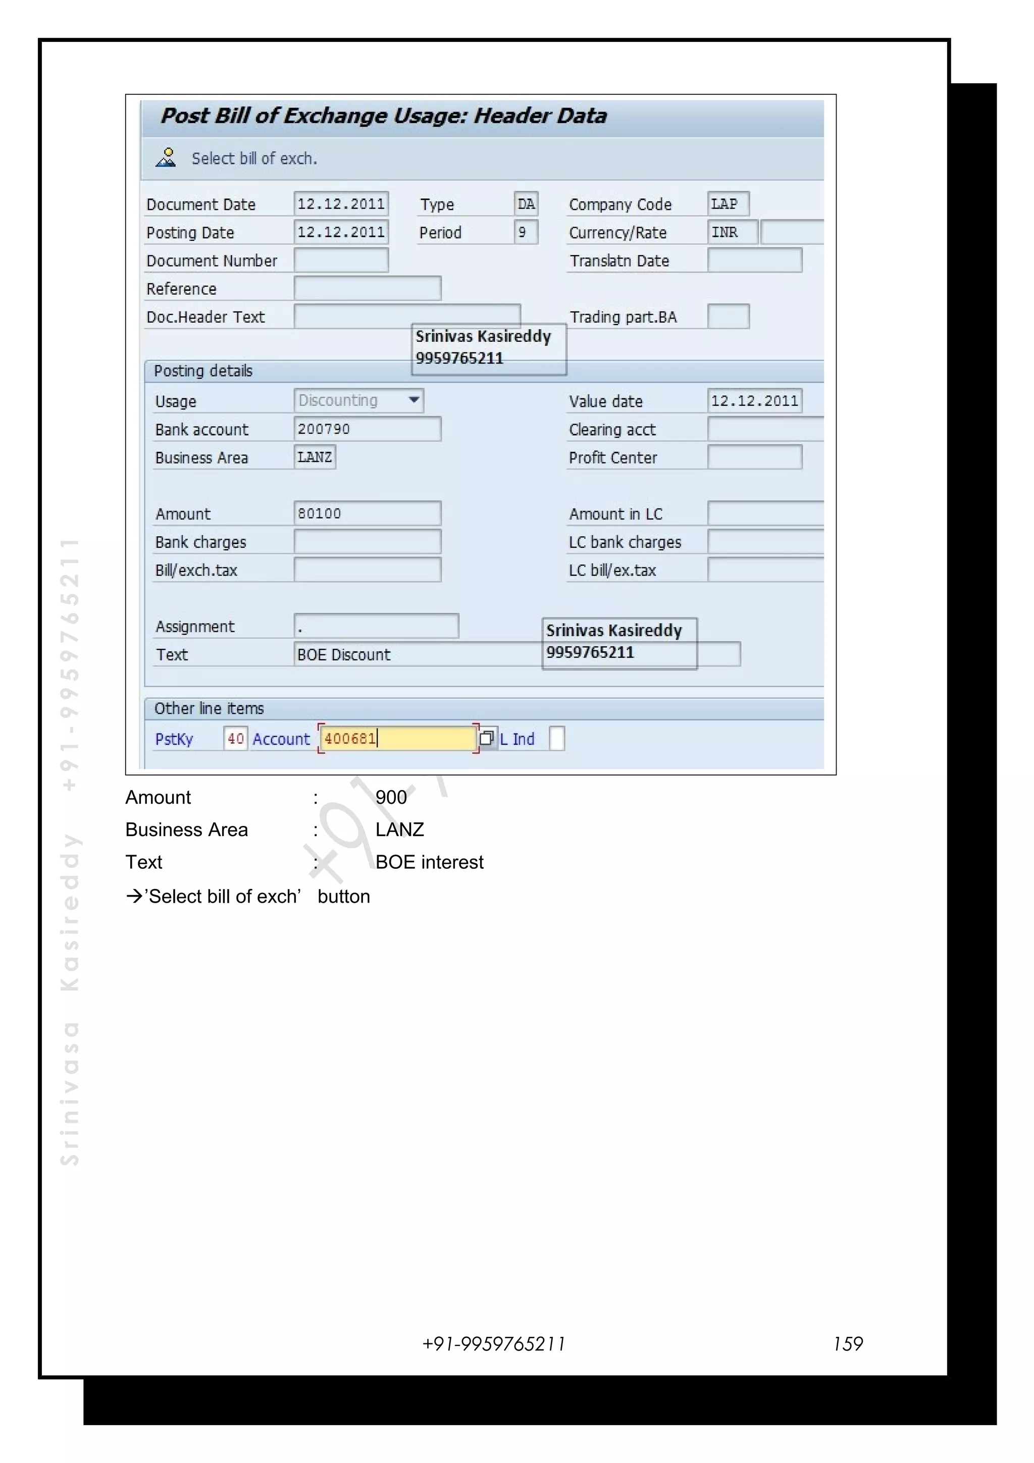This screenshot has height=1463, width=1034.
Task: Expand the Usage Discounting dropdown arrow
Action: coord(414,400)
